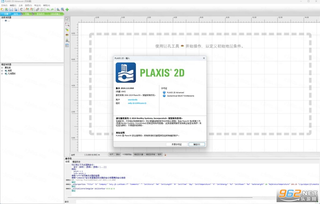Switch to the 土体 mode tab
The height and width of the screenshot is (204, 320).
pyautogui.click(x=6, y=14)
